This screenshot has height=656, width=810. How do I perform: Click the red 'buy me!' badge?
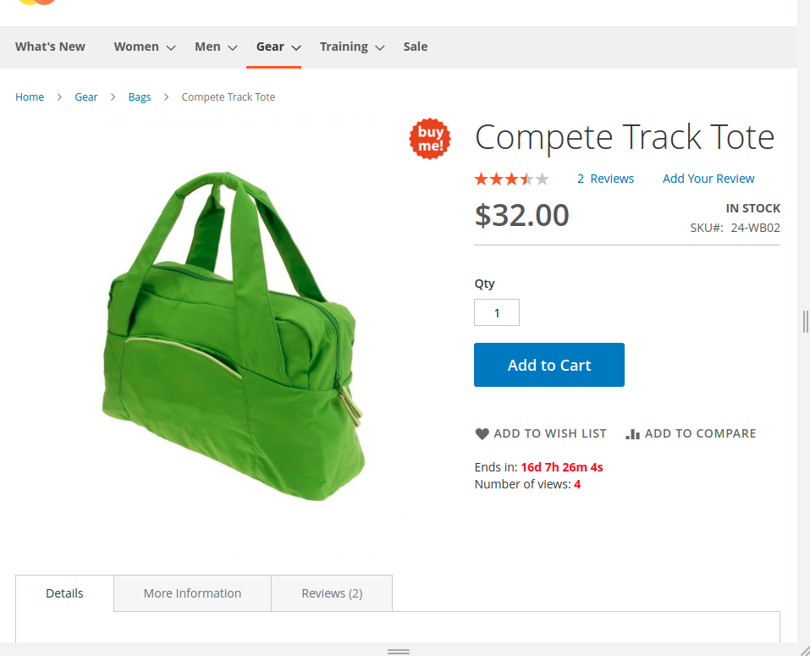click(x=430, y=139)
